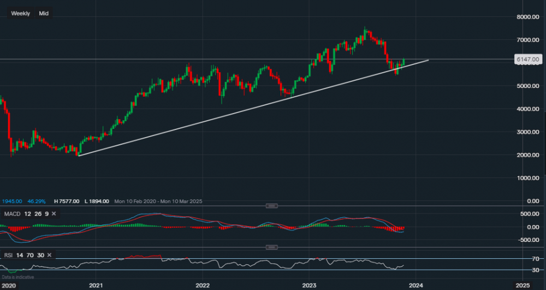Change RSI oversold level 30

click(39, 255)
